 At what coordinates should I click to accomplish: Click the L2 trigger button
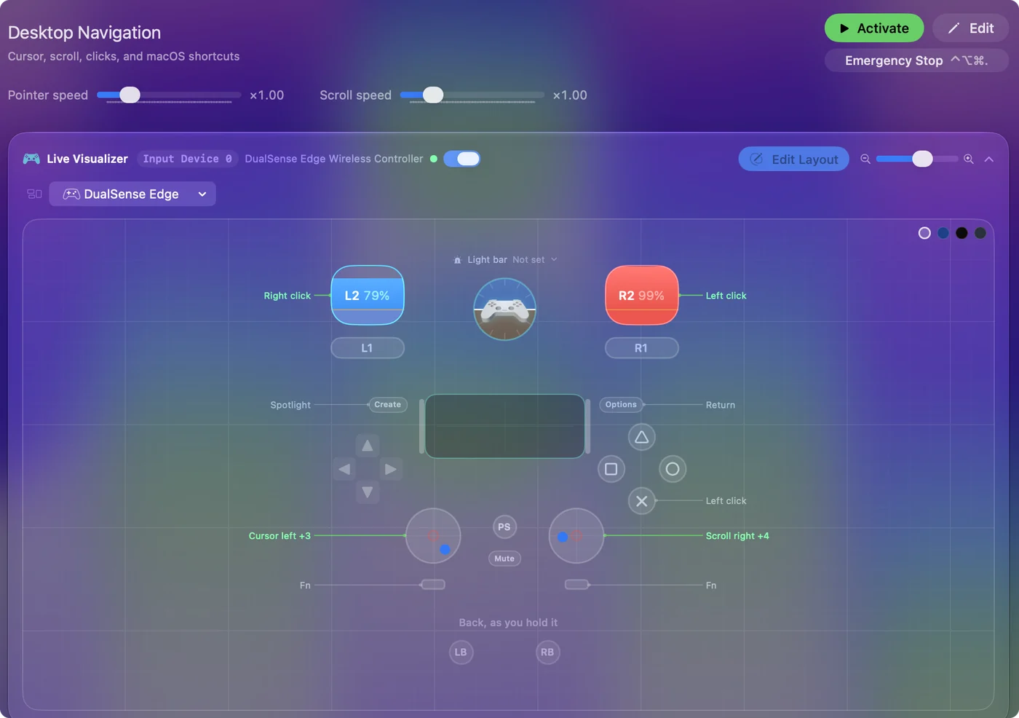click(368, 295)
